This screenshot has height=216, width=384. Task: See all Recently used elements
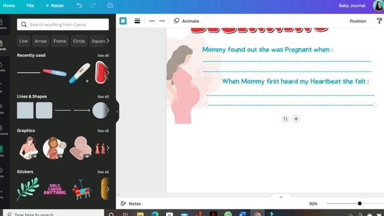tap(103, 55)
